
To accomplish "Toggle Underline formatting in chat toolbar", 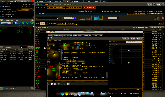I will tap(65, 84).
